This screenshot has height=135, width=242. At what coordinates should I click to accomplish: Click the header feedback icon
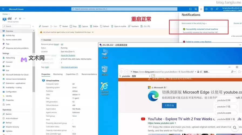coord(217,9)
